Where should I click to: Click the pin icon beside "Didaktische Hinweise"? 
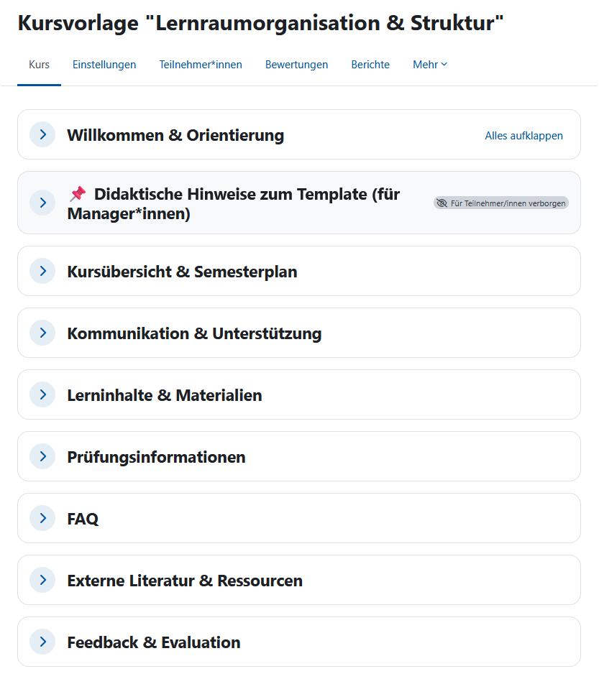click(76, 193)
